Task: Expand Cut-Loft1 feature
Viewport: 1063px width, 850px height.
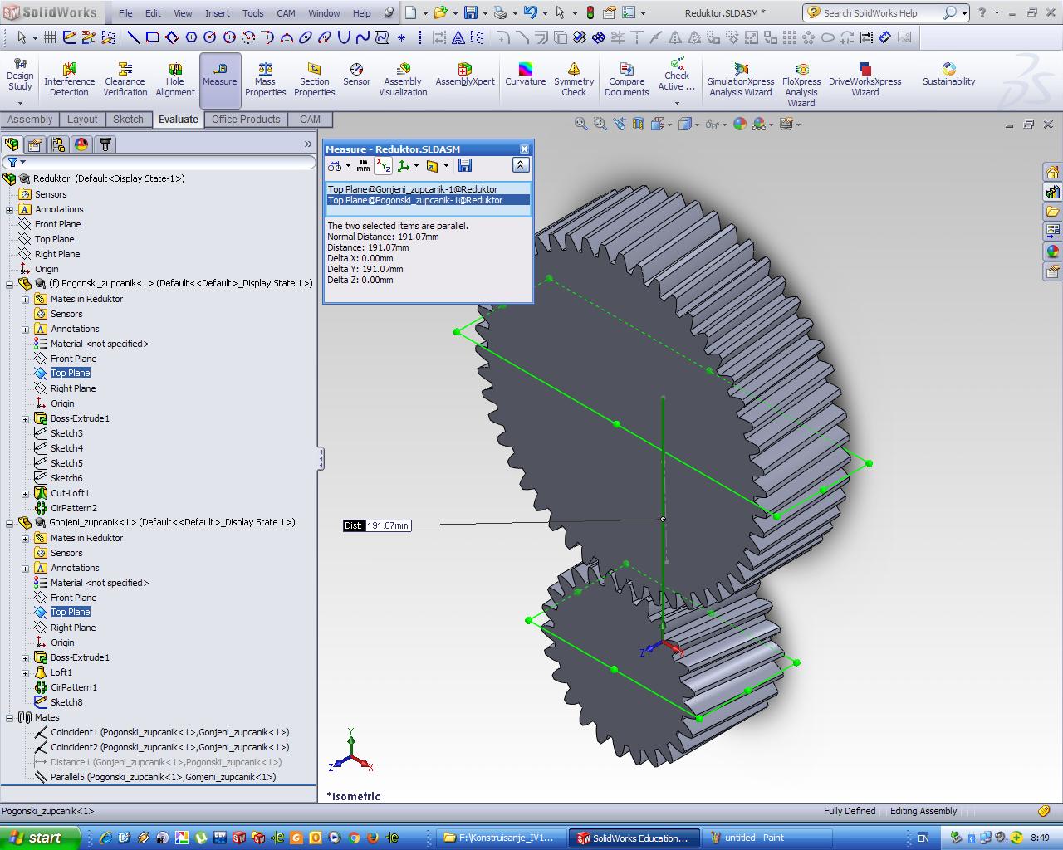Action: coord(26,494)
